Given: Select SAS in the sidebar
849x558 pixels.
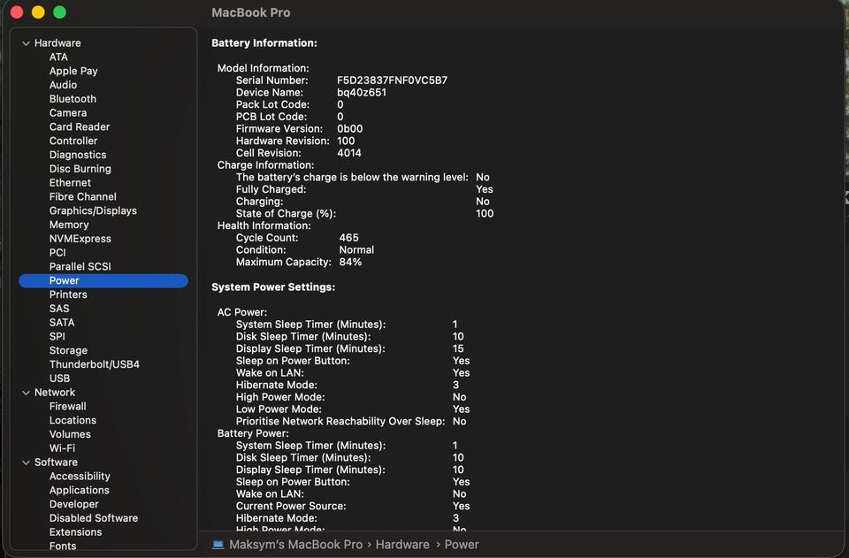Looking at the screenshot, I should 59,309.
